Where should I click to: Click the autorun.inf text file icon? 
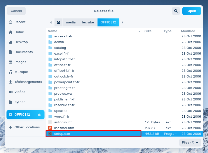pyautogui.click(x=50, y=122)
